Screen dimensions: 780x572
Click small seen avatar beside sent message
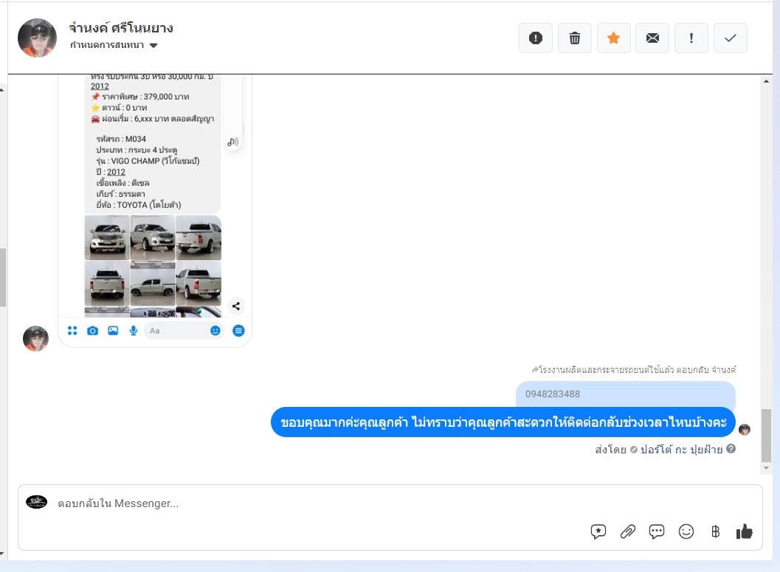tap(744, 430)
